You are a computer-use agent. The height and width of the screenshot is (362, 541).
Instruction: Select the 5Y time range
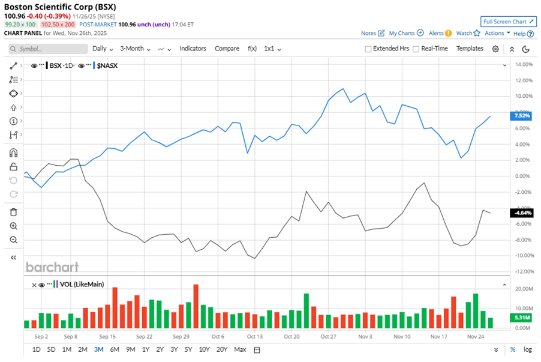(x=188, y=349)
